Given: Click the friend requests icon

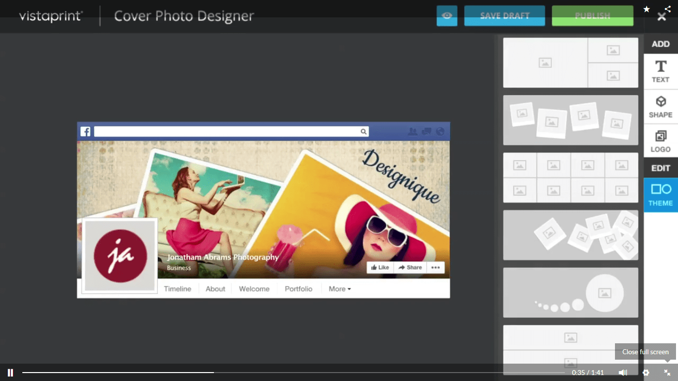Looking at the screenshot, I should (412, 131).
